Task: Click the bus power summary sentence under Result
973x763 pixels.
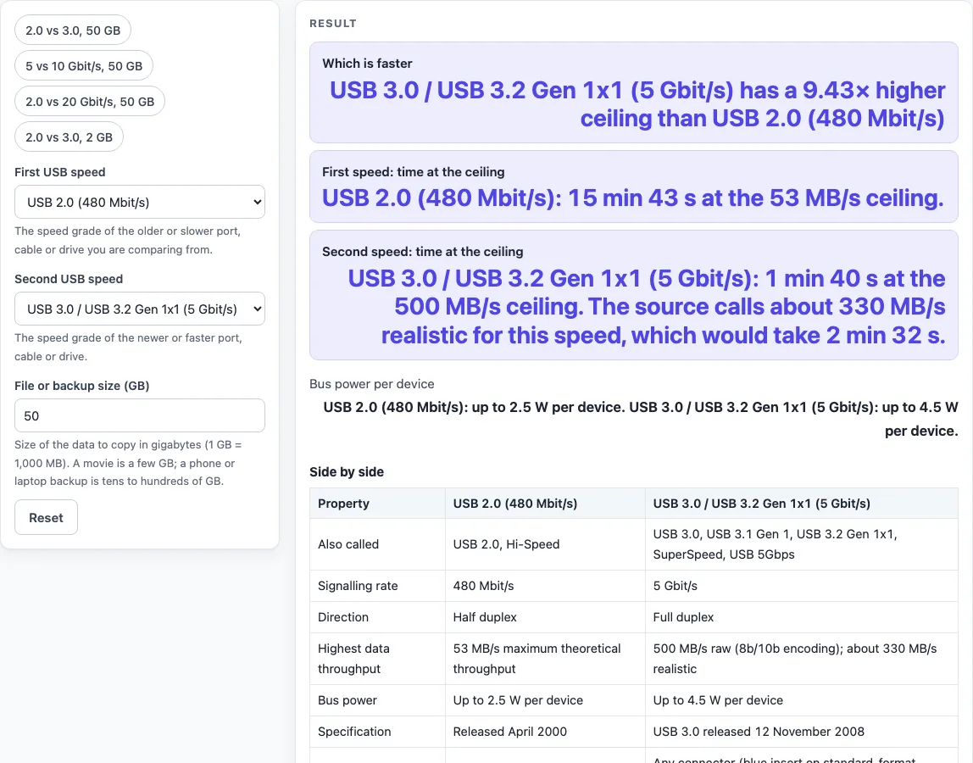Action: pyautogui.click(x=641, y=419)
